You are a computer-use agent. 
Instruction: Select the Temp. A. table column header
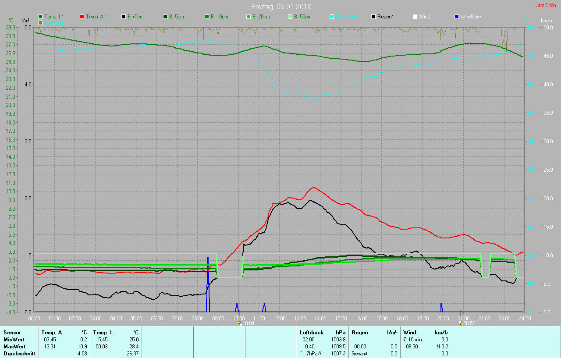[52, 333]
